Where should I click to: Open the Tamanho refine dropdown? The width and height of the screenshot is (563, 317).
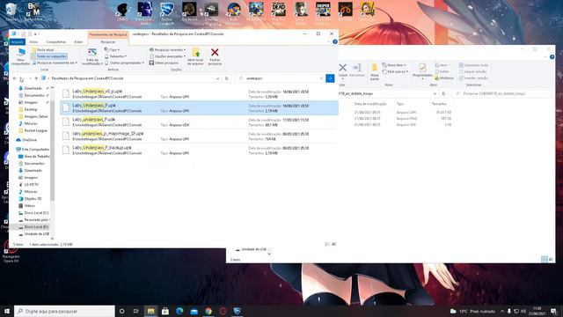click(x=115, y=56)
